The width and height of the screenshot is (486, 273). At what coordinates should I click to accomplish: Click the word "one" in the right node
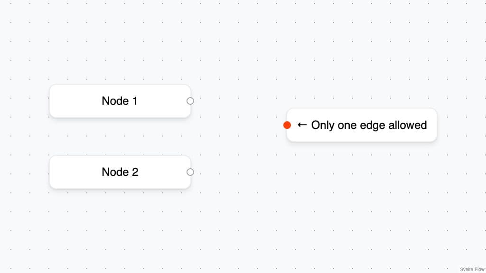click(348, 125)
